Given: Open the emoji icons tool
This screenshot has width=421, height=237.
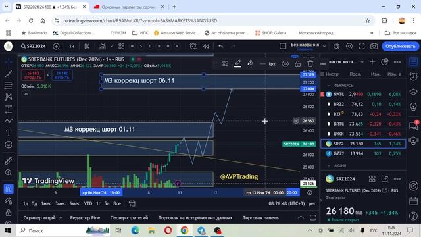Looking at the screenshot, I should (x=9, y=145).
